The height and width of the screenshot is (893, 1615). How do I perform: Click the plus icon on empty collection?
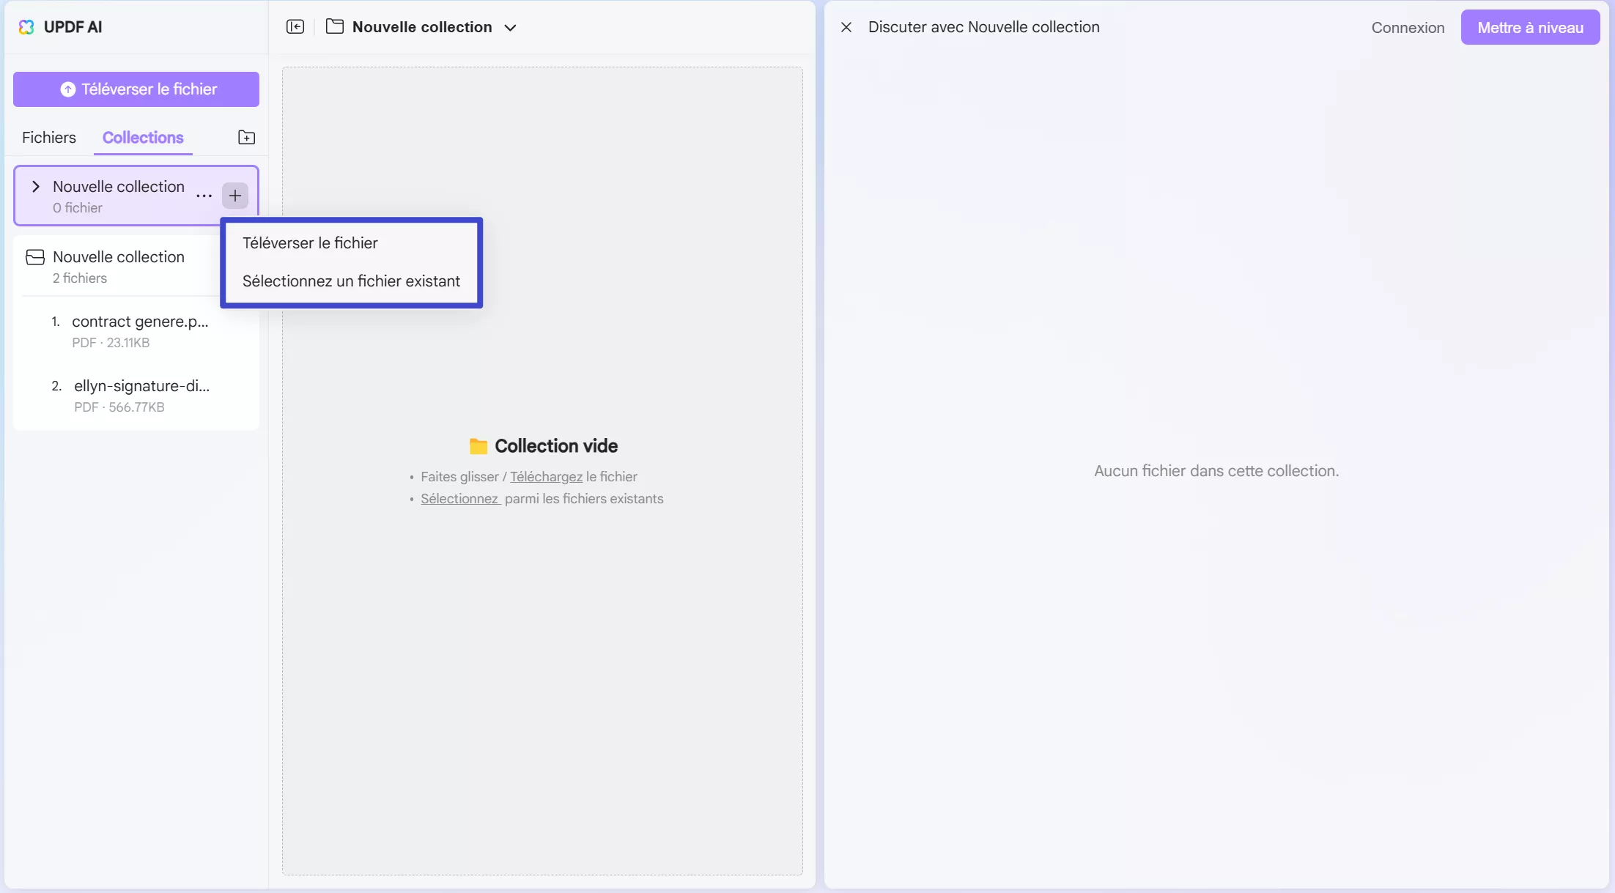pos(235,196)
